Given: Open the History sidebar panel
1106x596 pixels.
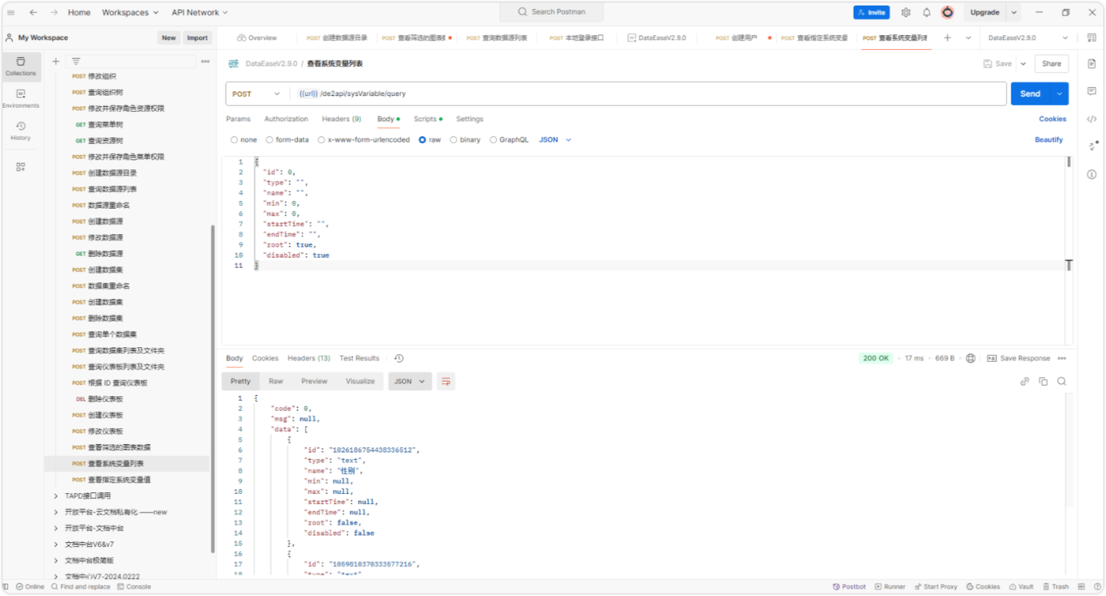Looking at the screenshot, I should click(21, 131).
